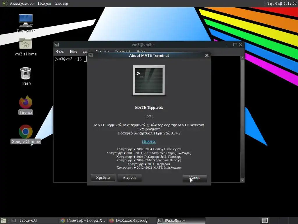
Task: Click the terminal prompt [vm3@vm3 ~]$
Action: click(68, 59)
